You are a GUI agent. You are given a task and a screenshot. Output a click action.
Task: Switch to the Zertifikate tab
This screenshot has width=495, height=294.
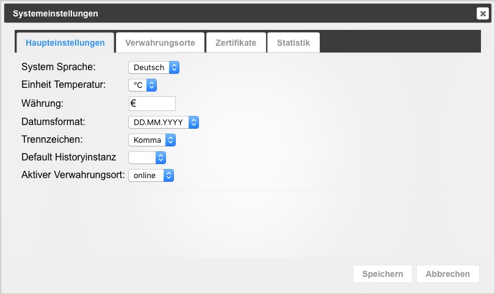236,43
